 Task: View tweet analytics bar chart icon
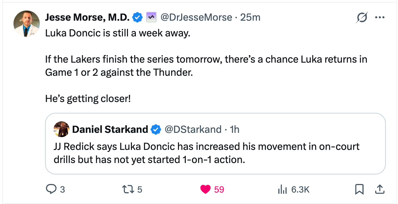pos(283,189)
